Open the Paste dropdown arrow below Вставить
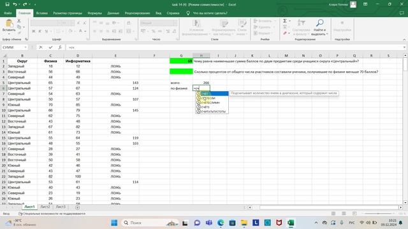The width and height of the screenshot is (408, 229). click(x=9, y=34)
